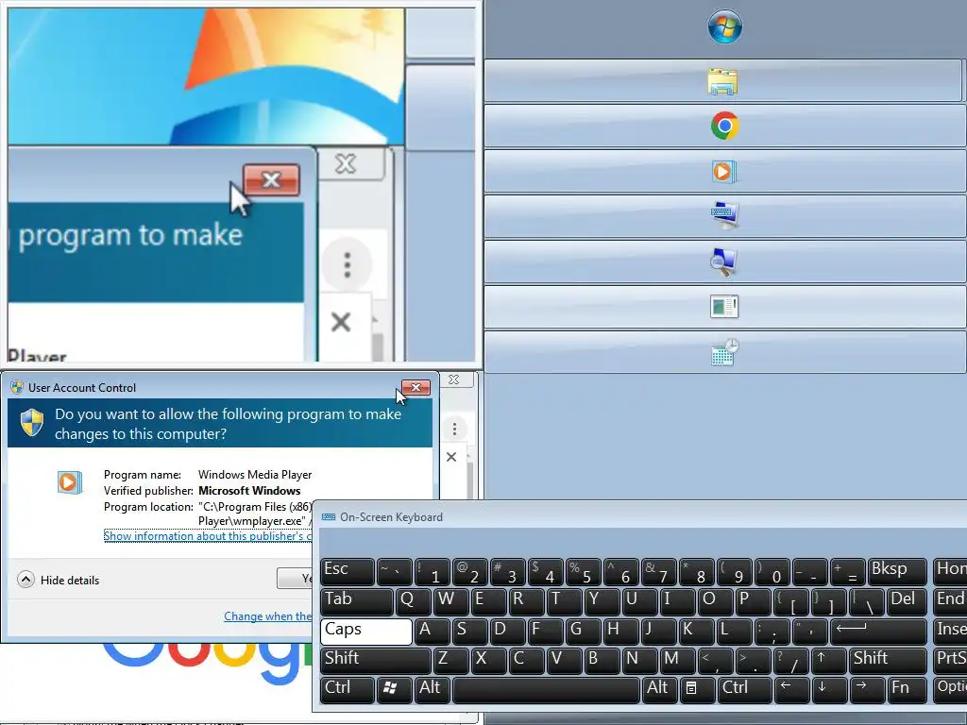Tap the down arrow key
Image resolution: width=967 pixels, height=725 pixels.
click(x=827, y=688)
